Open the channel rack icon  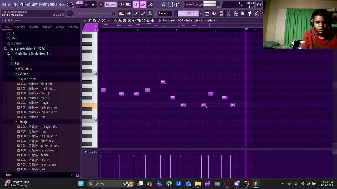(221, 13)
